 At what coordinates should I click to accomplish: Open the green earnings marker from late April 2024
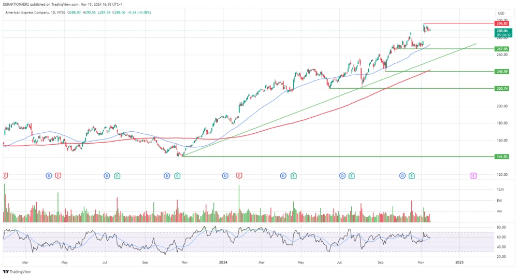point(293,176)
